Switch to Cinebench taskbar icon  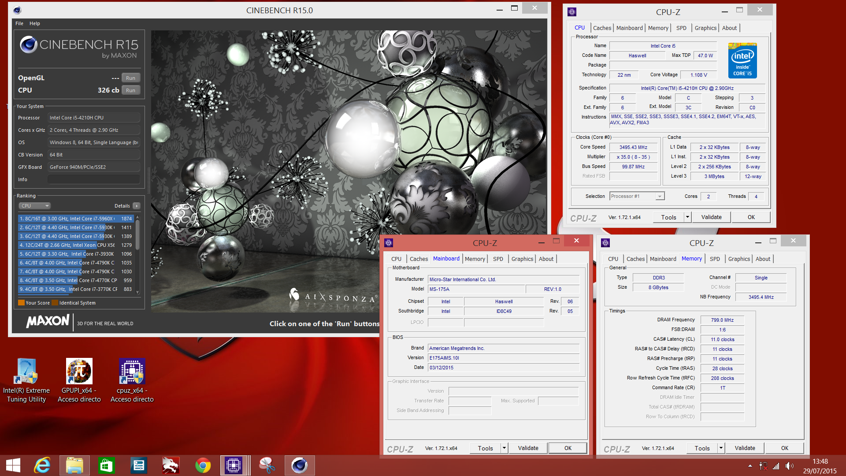[300, 465]
